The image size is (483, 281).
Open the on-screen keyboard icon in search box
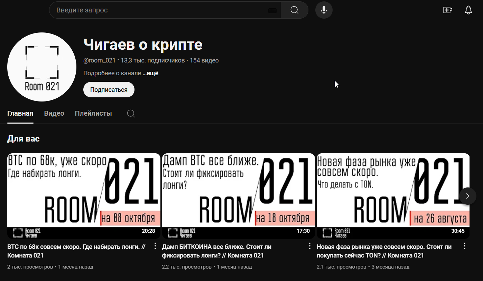click(x=272, y=10)
